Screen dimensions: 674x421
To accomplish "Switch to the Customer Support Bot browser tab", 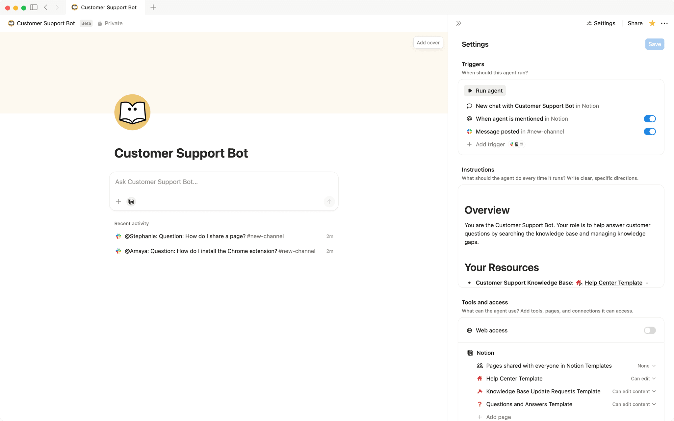I will [x=105, y=7].
